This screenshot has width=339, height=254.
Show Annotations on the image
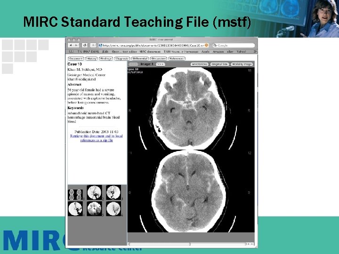199,64
